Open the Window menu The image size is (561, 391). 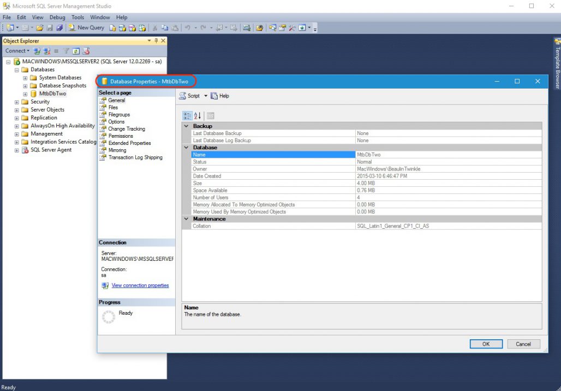(100, 17)
